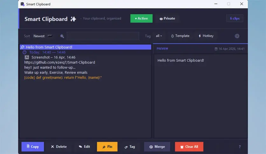
Task: Open help via the question mark icon
Action: pyautogui.click(x=240, y=147)
